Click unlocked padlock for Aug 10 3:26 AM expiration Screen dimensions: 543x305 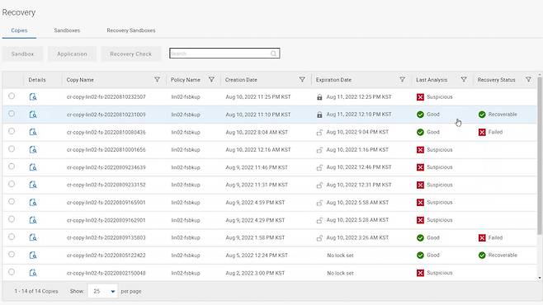tap(319, 238)
